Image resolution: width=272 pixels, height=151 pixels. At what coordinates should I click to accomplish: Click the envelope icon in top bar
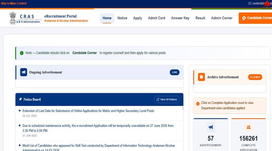point(250,3)
